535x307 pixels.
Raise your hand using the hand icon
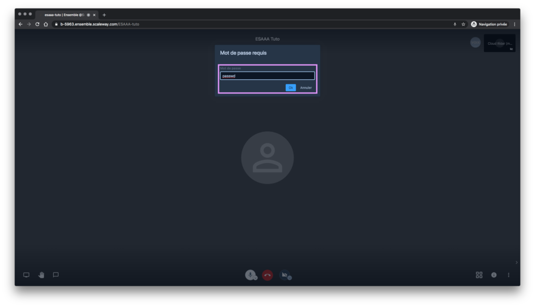41,275
